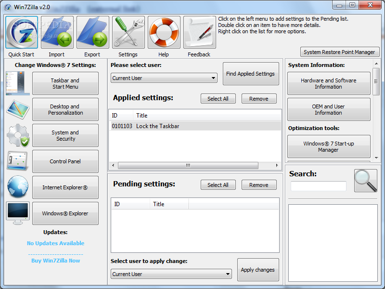
Task: Click the Quick Start label
Action: pyautogui.click(x=21, y=54)
